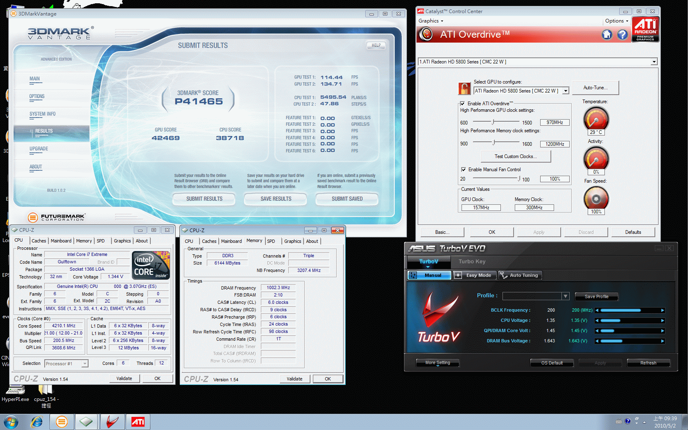Image resolution: width=688 pixels, height=430 pixels.
Task: Switch to Mainboard tab in left CPU-Z
Action: [61, 241]
